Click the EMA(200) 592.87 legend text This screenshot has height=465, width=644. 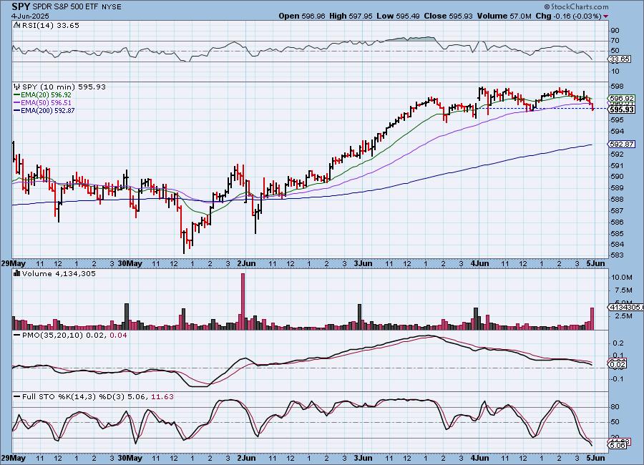[x=48, y=110]
